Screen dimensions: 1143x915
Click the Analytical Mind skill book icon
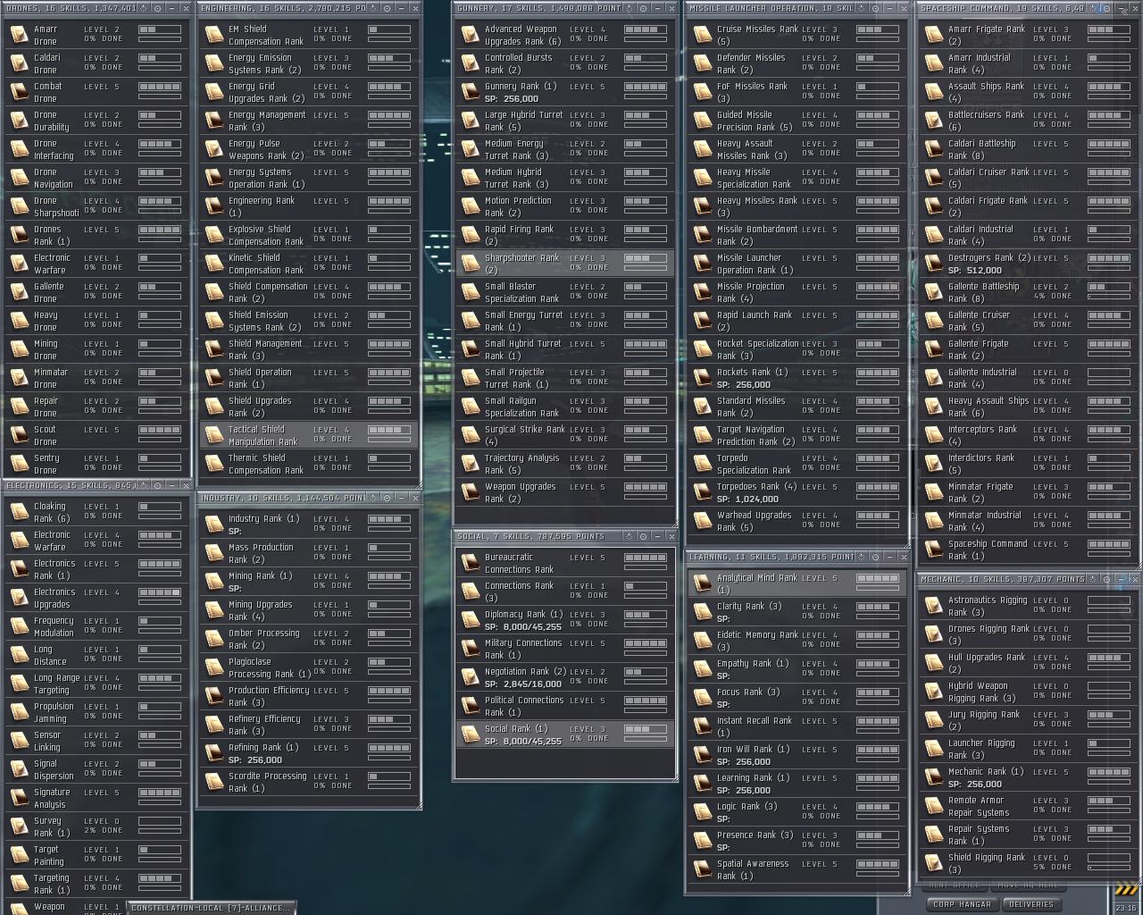(702, 583)
